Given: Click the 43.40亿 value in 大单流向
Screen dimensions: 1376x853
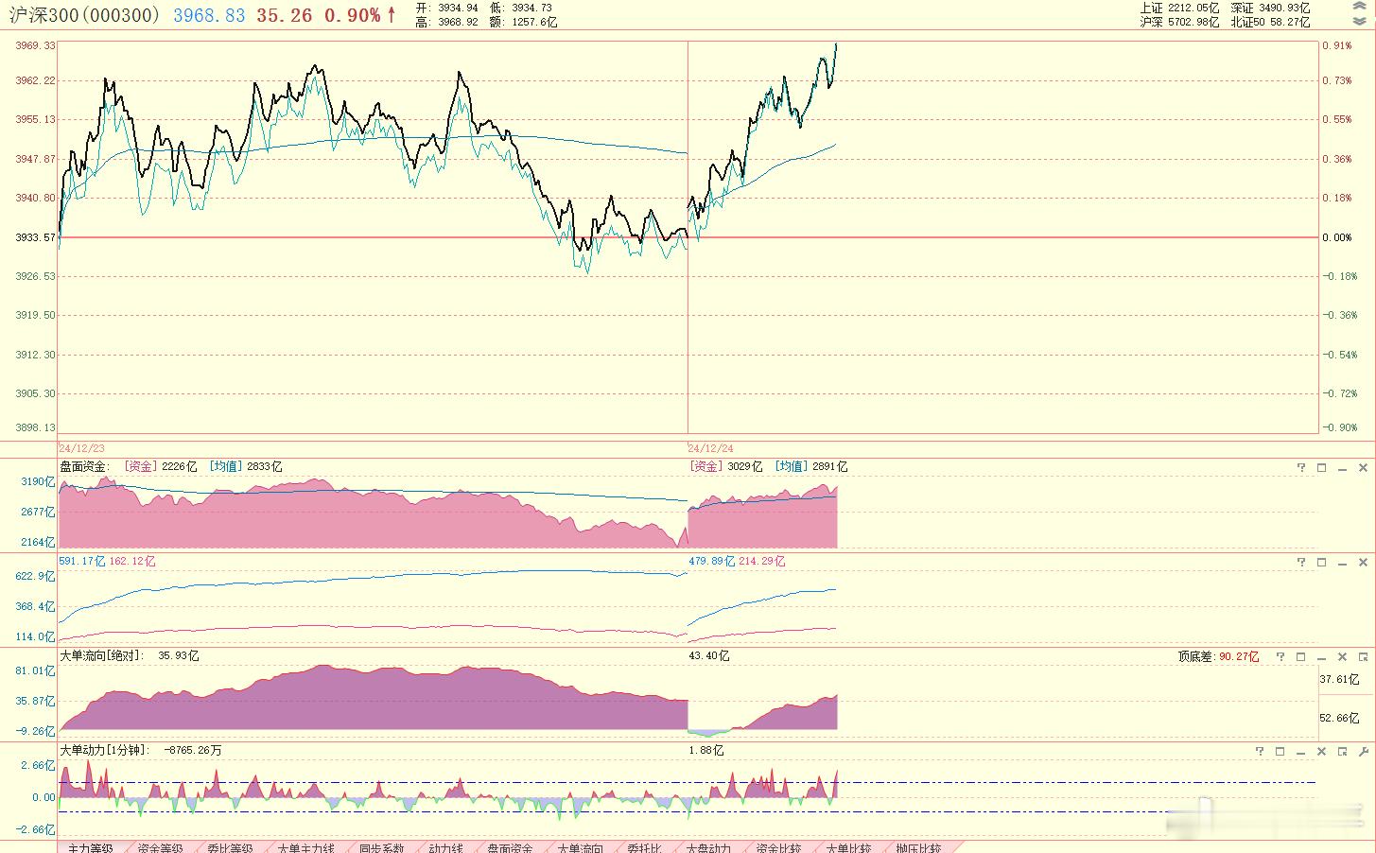Looking at the screenshot, I should pos(709,655).
